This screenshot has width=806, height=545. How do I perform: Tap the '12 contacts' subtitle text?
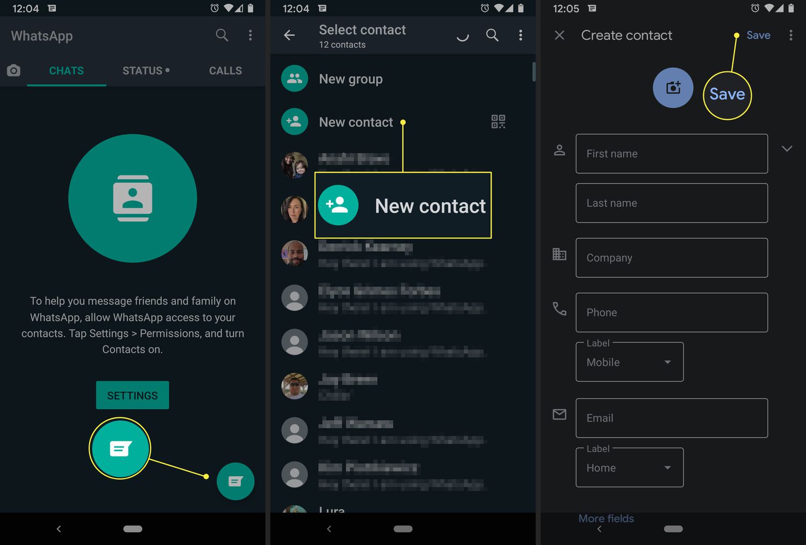click(x=342, y=45)
